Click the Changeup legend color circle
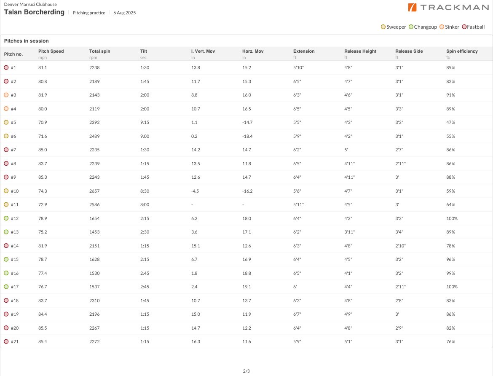 point(411,27)
